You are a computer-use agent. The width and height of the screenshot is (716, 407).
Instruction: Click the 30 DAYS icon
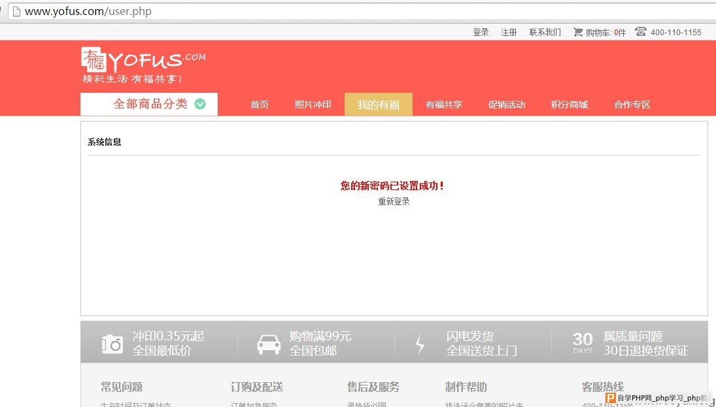tap(583, 343)
